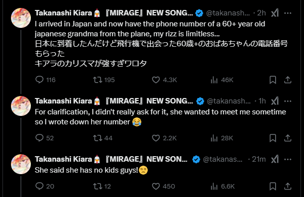Open the @takanash handle on second tweet
Viewport: 304px width, 197px height.
click(228, 101)
